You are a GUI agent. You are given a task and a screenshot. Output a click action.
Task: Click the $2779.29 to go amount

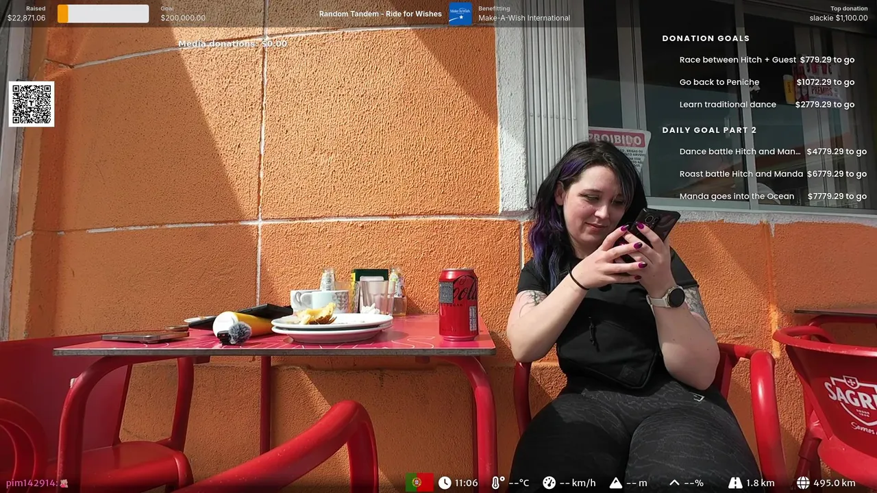825,105
